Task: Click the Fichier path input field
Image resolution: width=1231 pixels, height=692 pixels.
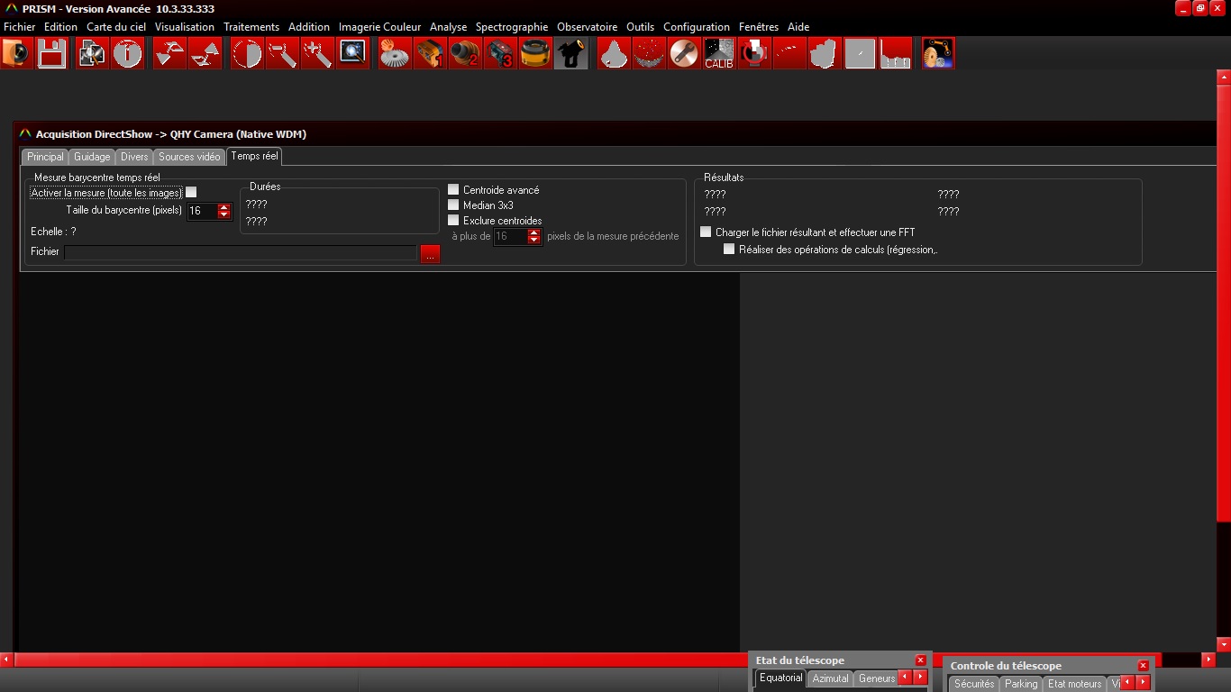Action: [x=241, y=253]
